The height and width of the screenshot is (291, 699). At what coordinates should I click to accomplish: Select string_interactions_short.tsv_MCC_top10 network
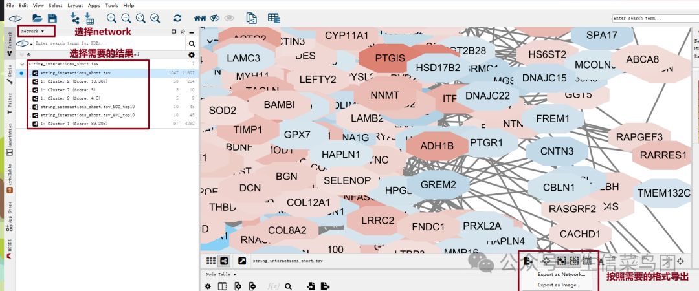107,107
